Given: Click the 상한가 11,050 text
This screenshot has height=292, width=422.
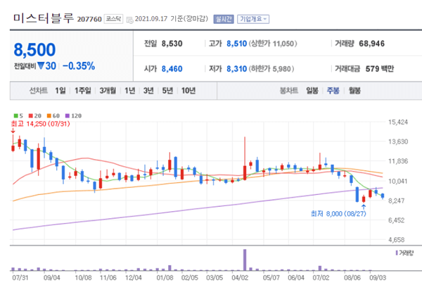Looking at the screenshot, I should pyautogui.click(x=273, y=44).
